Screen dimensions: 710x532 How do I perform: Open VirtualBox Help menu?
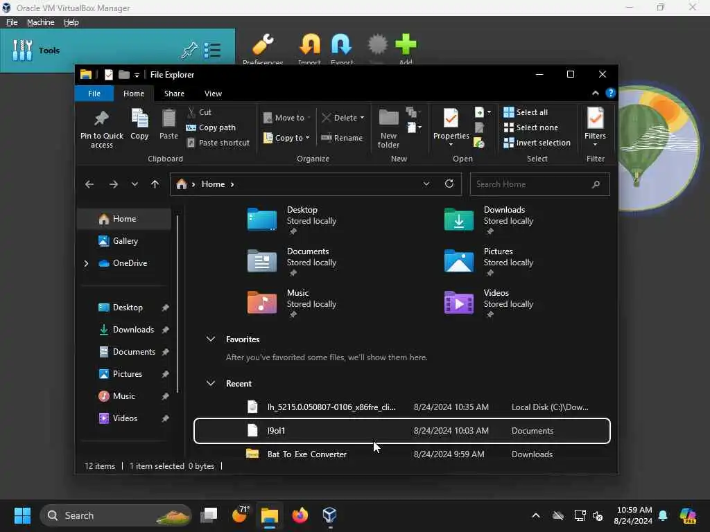71,22
